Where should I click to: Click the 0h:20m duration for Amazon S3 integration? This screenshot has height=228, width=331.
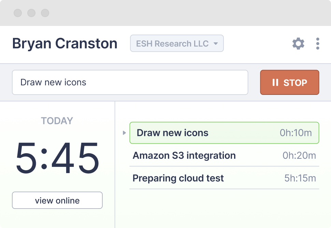[299, 156]
